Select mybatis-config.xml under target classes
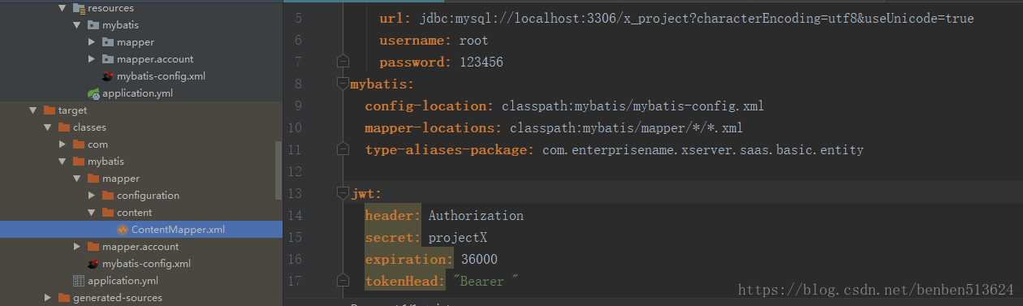The width and height of the screenshot is (1023, 306). [146, 264]
